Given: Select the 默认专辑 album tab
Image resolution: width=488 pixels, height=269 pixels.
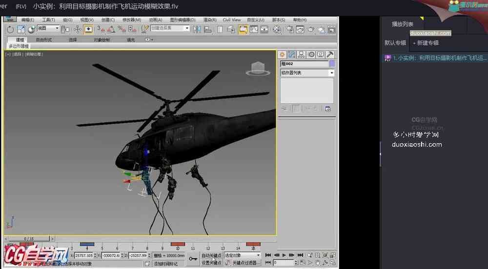Looking at the screenshot, I should click(395, 43).
